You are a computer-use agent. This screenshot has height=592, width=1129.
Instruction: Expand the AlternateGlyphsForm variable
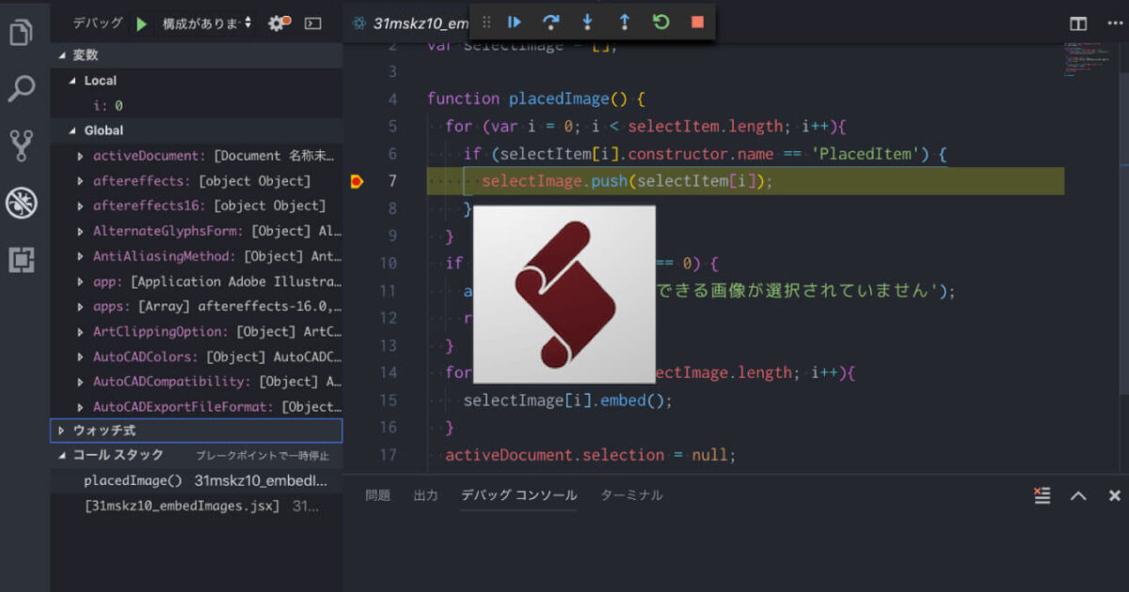(81, 231)
